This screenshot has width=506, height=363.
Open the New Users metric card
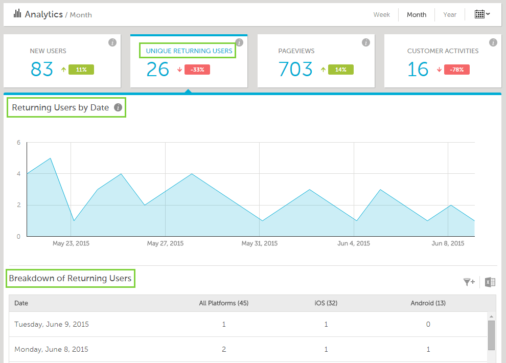(62, 61)
